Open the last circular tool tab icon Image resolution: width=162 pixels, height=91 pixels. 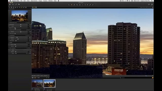tap(26, 7)
